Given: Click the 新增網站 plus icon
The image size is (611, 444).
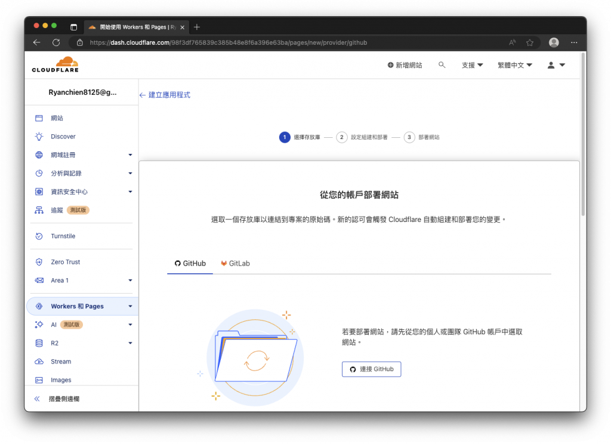Looking at the screenshot, I should pyautogui.click(x=390, y=65).
